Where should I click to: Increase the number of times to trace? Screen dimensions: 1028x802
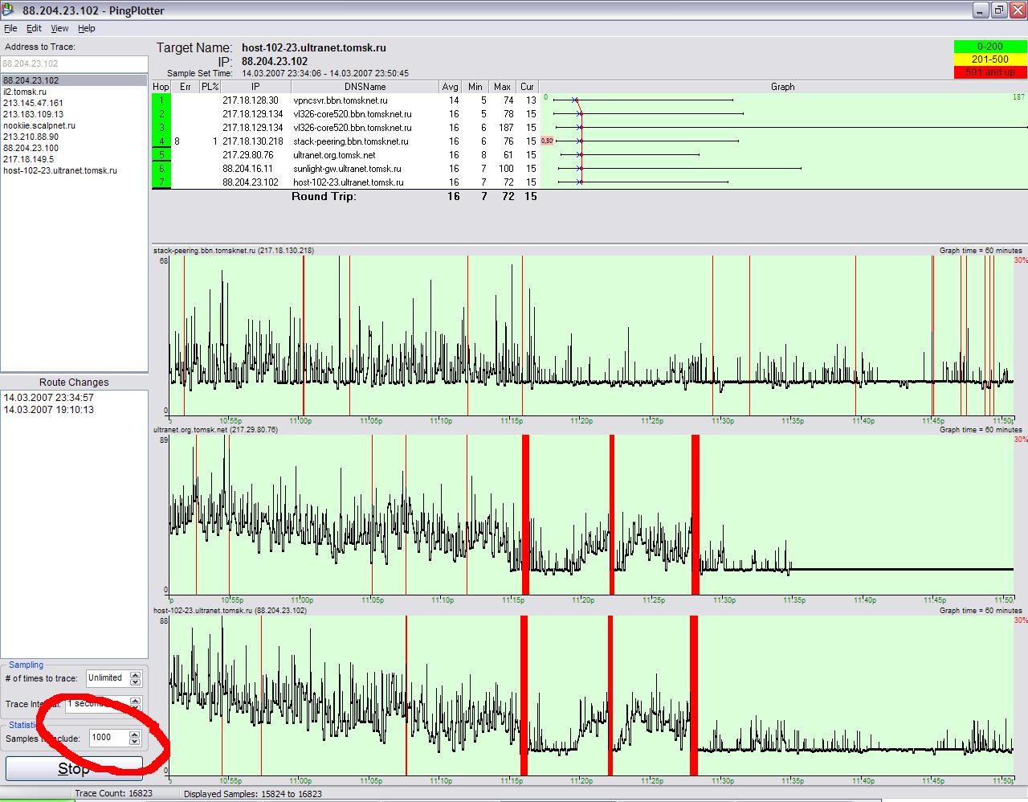point(135,674)
